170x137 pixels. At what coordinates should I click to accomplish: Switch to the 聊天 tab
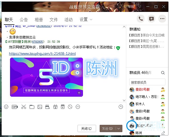[x=9, y=20]
